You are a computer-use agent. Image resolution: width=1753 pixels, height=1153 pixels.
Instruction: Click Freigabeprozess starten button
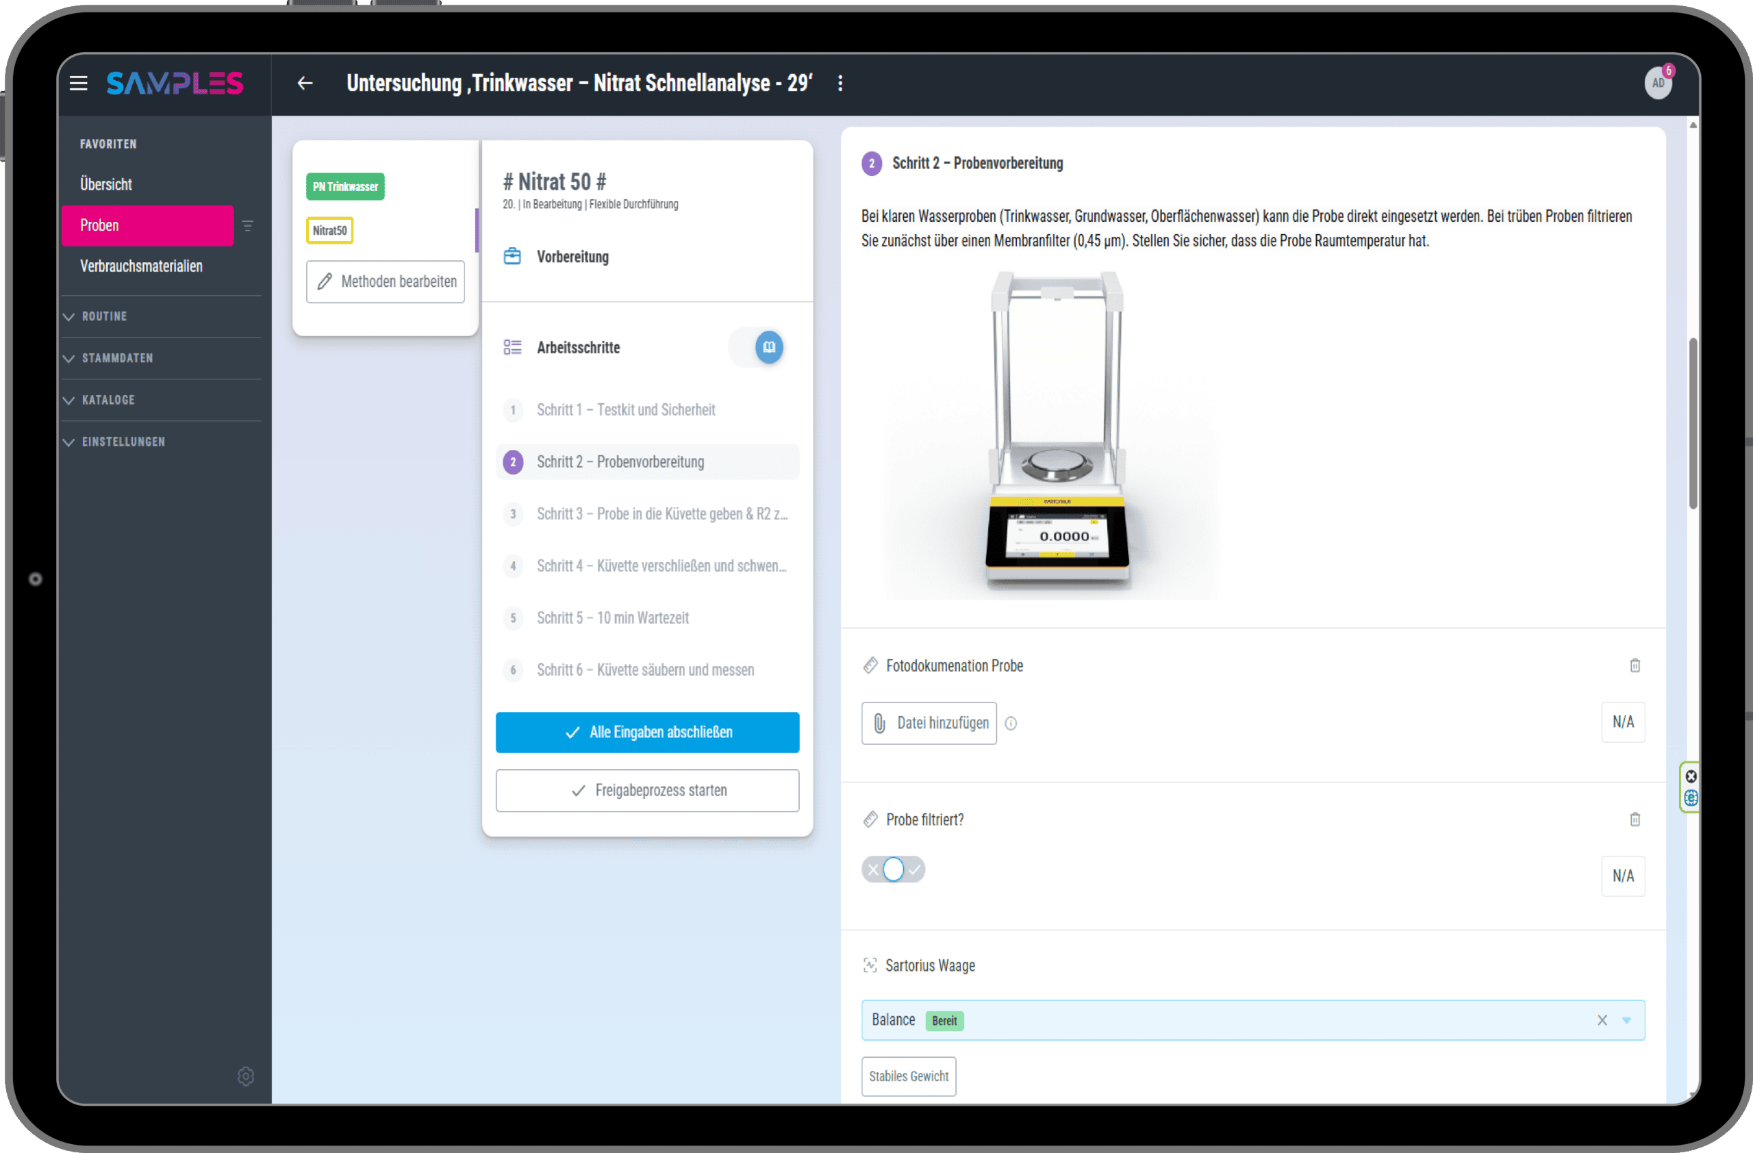tap(647, 791)
